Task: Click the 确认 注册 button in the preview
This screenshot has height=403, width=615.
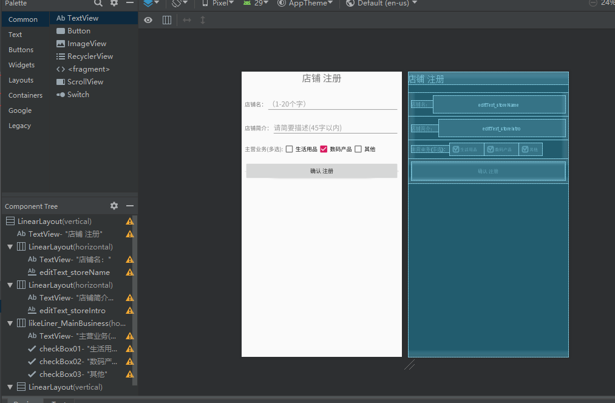Action: point(321,171)
